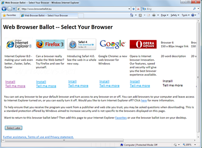The width and height of the screenshot is (202, 148).
Task: Click the Go arrow next to address bar
Action: [134, 9]
